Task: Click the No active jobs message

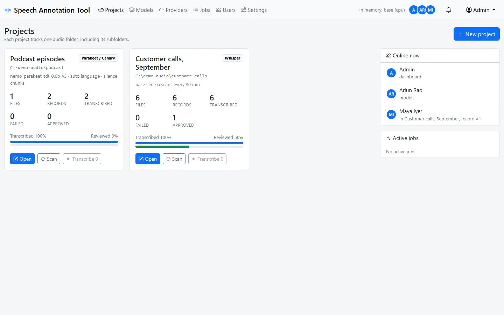Action: coord(401,152)
